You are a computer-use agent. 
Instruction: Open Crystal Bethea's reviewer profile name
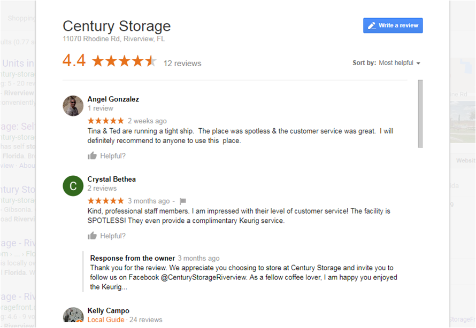tap(112, 179)
